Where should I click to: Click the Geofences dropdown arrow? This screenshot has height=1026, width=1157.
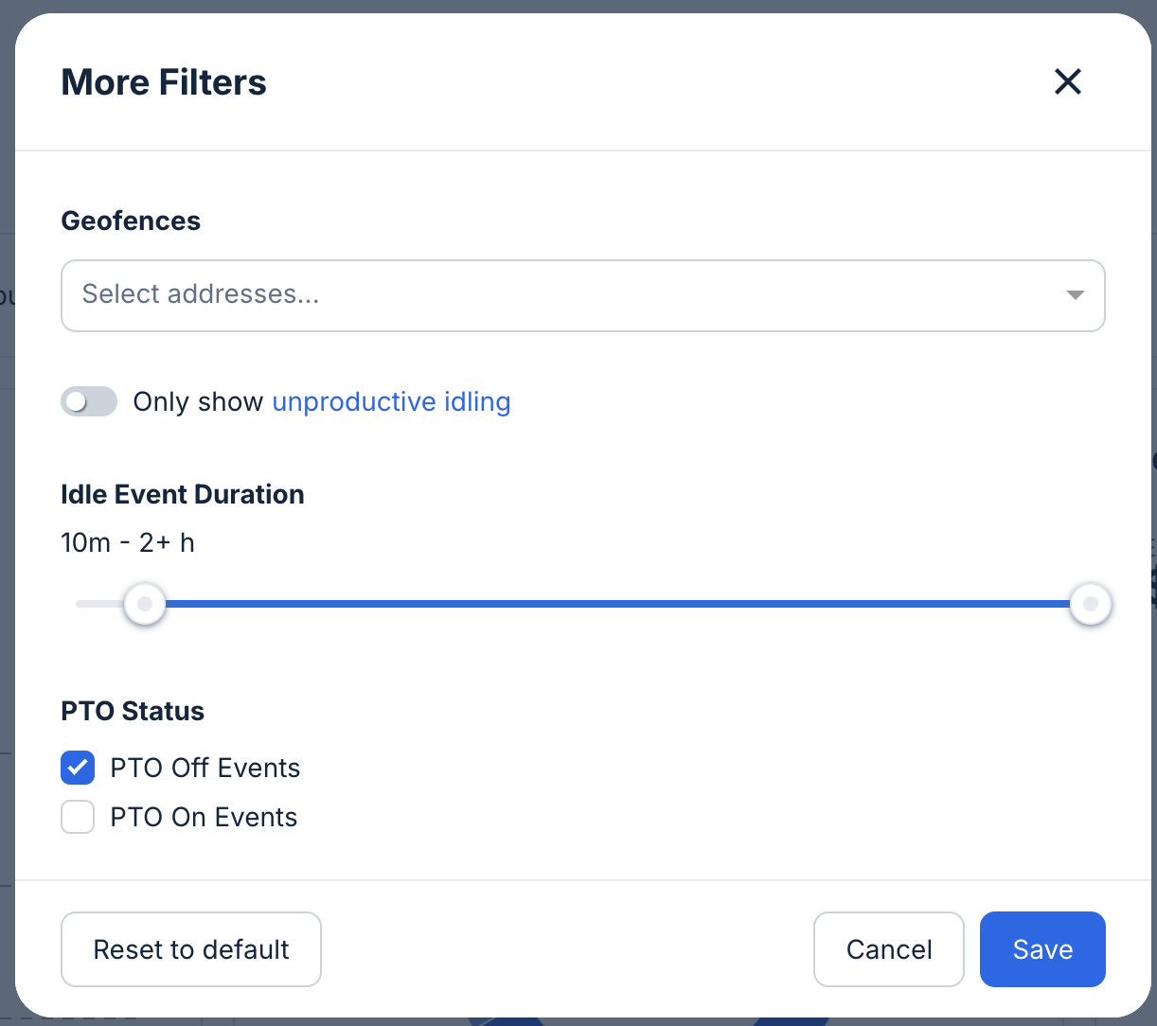(1075, 295)
